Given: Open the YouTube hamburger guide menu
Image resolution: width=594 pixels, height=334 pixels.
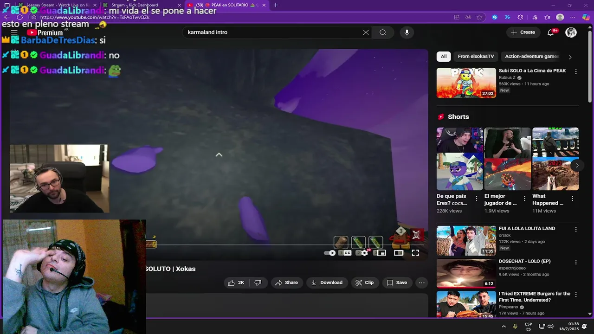Looking at the screenshot, I should click(14, 32).
